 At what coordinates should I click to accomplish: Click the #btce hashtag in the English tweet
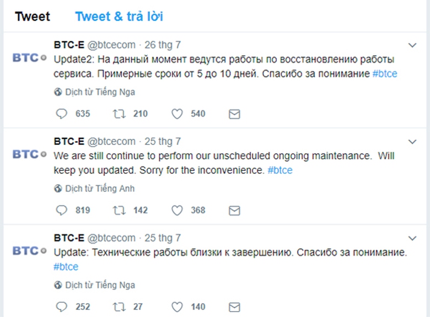280,170
